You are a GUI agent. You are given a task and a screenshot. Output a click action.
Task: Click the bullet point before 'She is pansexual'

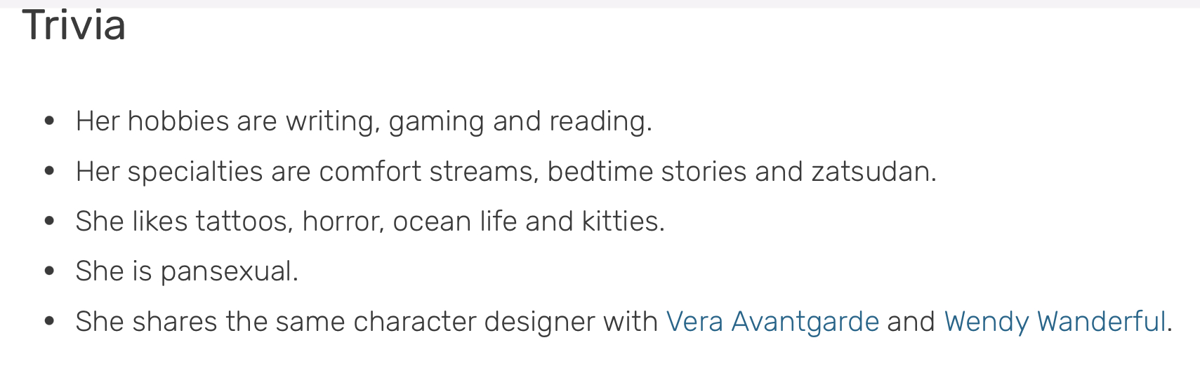pos(49,271)
